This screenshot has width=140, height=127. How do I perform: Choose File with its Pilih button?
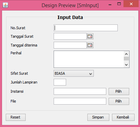point(119,101)
